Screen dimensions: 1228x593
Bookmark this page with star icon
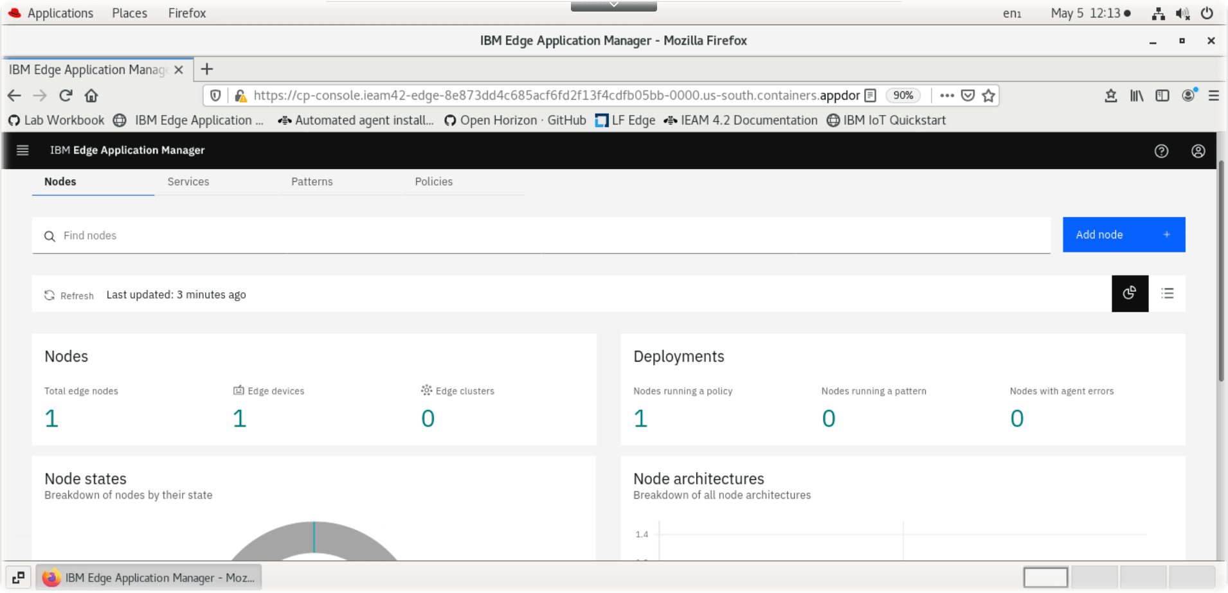(x=989, y=96)
